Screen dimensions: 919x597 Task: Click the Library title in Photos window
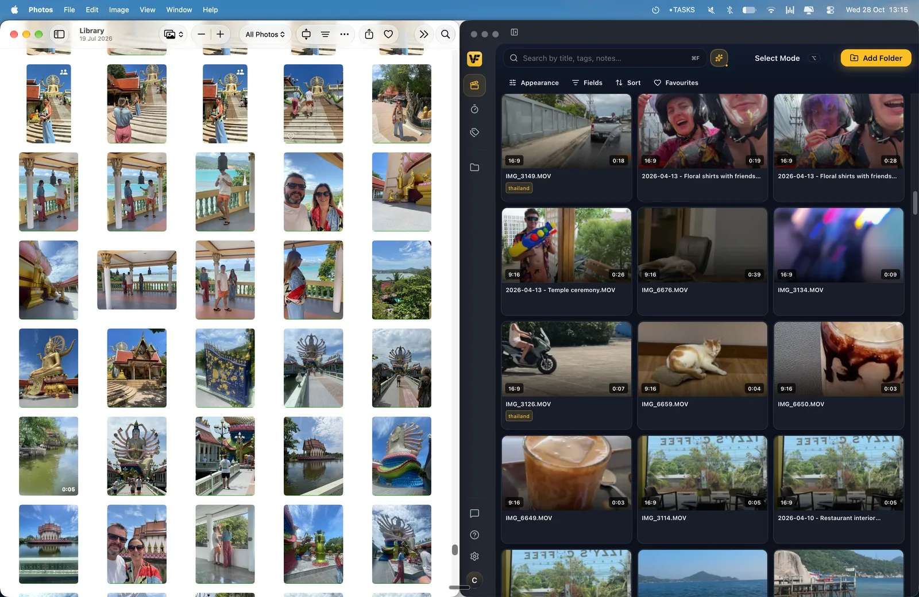92,30
